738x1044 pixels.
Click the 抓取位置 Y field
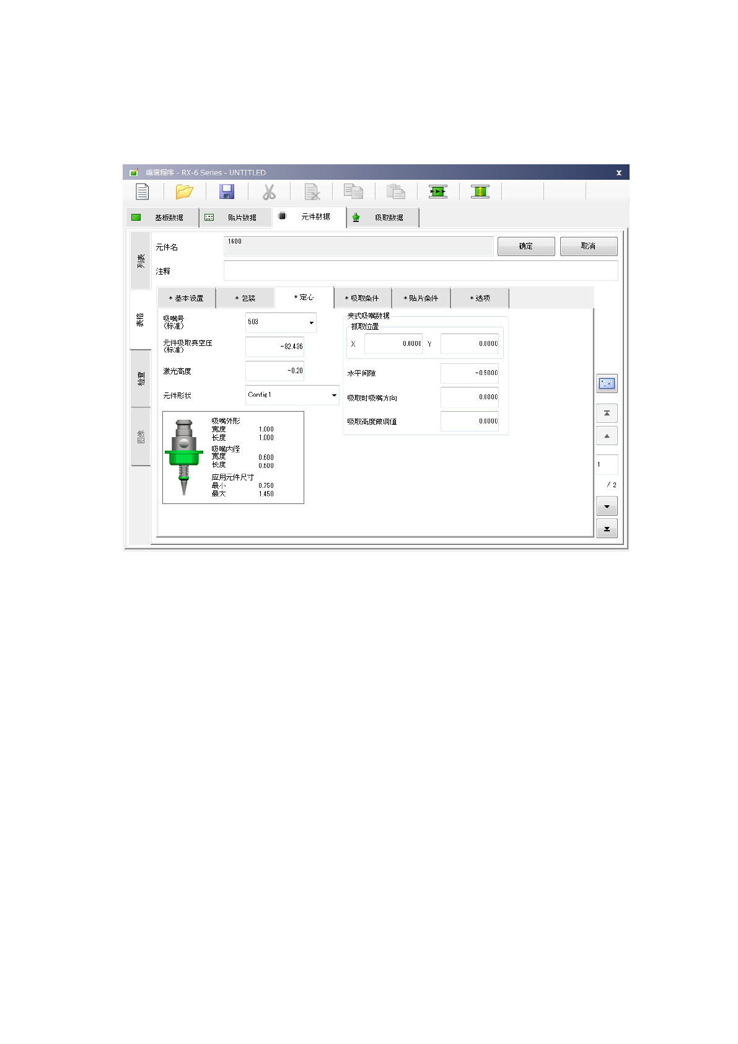click(469, 343)
